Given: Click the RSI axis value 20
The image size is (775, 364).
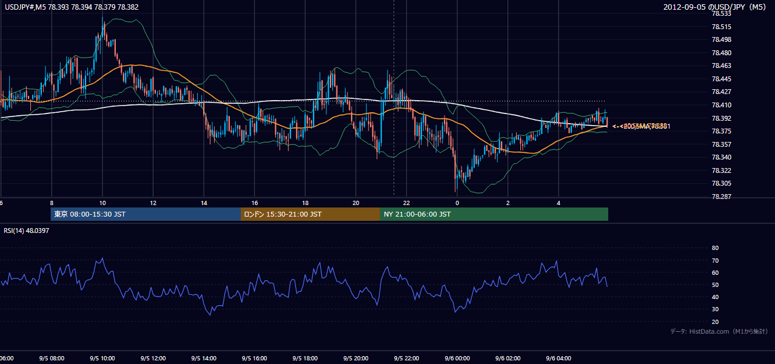Looking at the screenshot, I should pyautogui.click(x=715, y=322).
